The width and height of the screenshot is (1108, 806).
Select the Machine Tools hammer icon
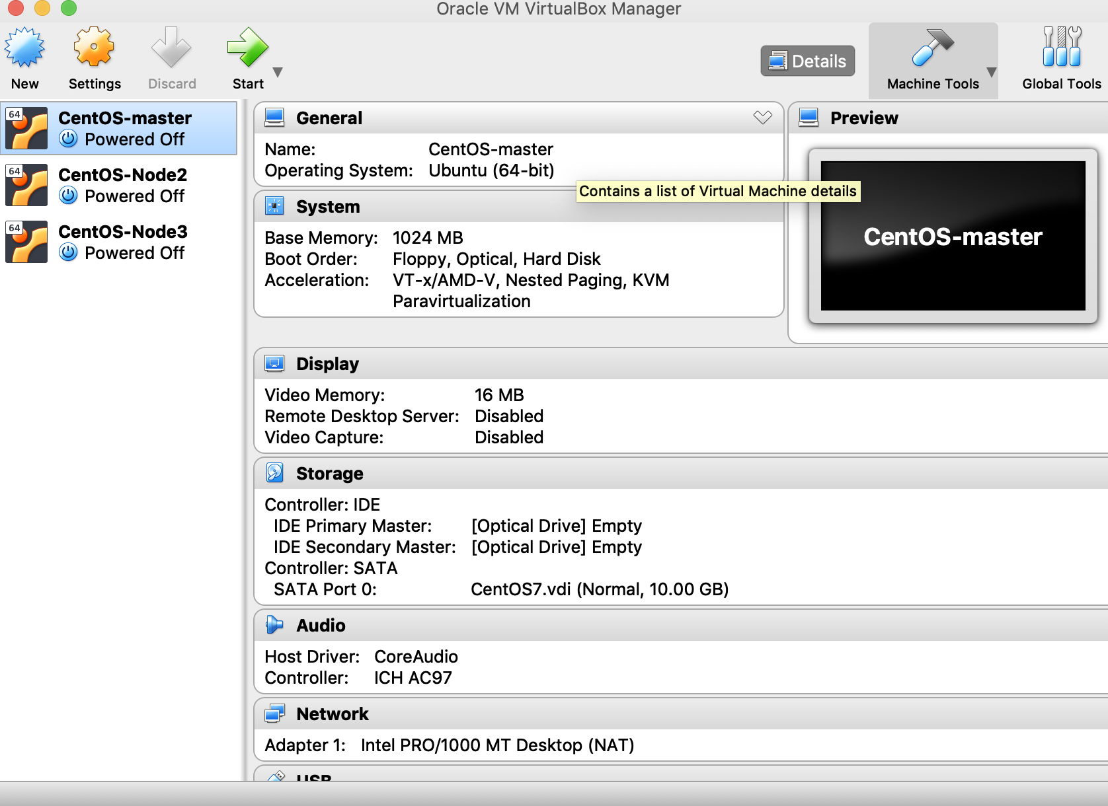coord(933,48)
